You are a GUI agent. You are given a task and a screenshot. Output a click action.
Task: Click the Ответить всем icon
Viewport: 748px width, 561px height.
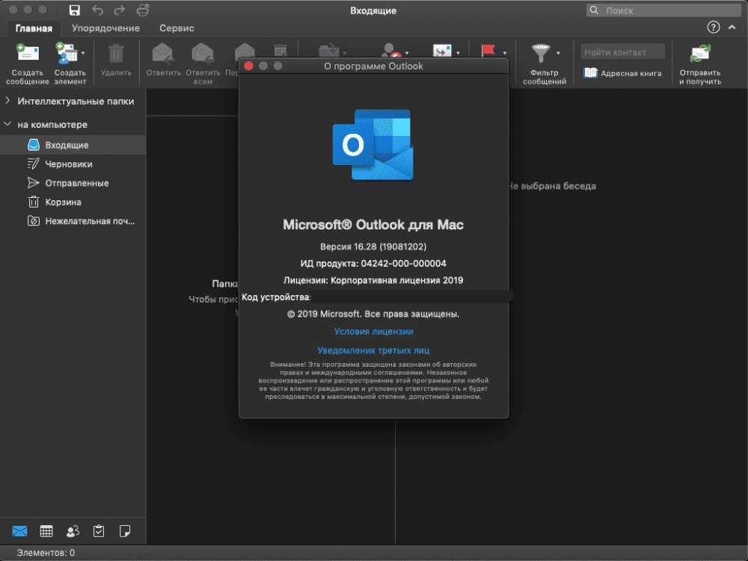(x=203, y=53)
